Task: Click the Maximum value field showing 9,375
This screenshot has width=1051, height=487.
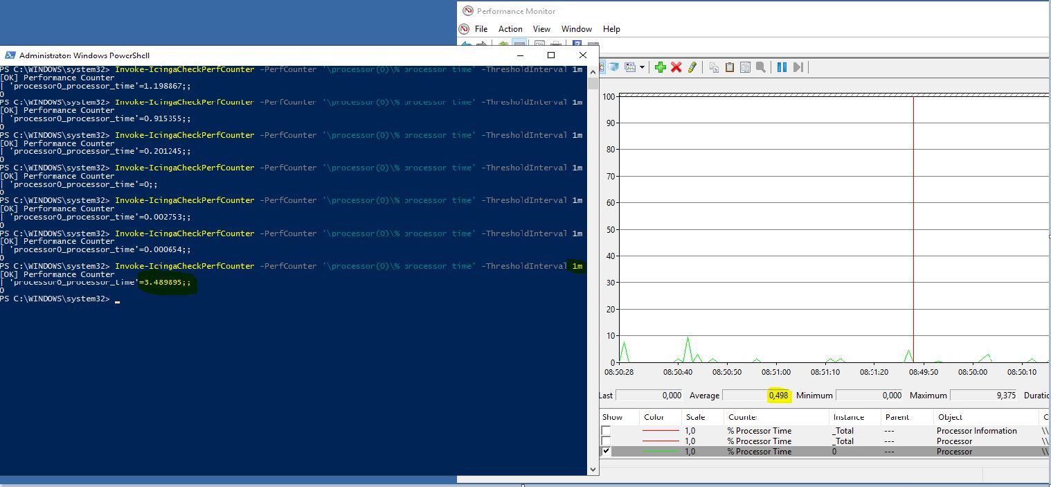Action: click(x=983, y=396)
